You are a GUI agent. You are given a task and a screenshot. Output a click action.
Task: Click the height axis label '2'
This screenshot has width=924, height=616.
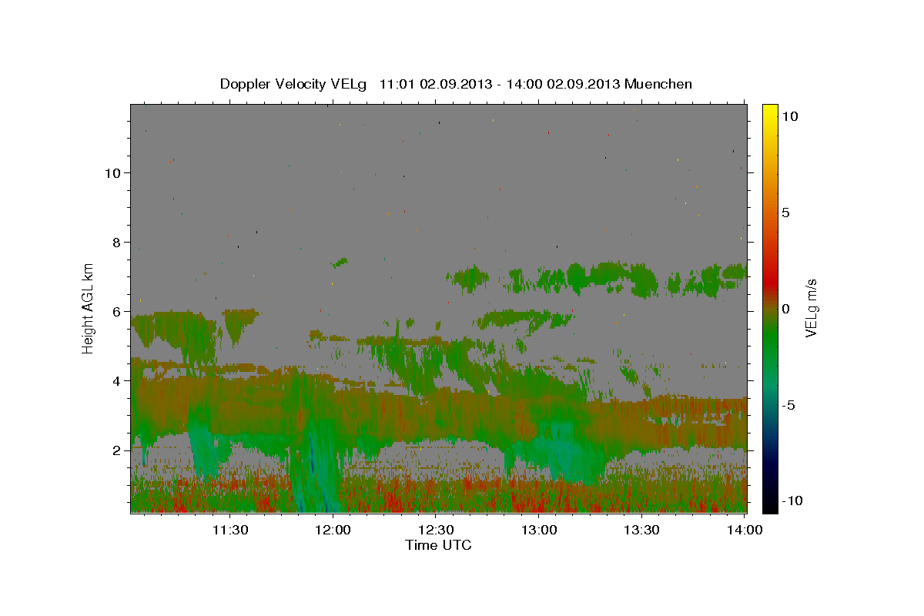116,450
